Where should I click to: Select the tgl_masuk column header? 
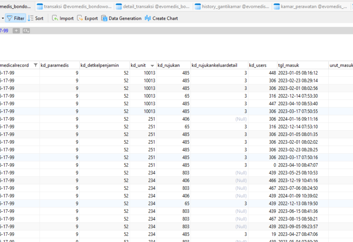click(x=303, y=65)
